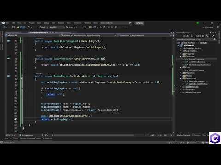Click interface implementation glyph on line 33
The image size is (221, 165).
[x=9, y=76]
